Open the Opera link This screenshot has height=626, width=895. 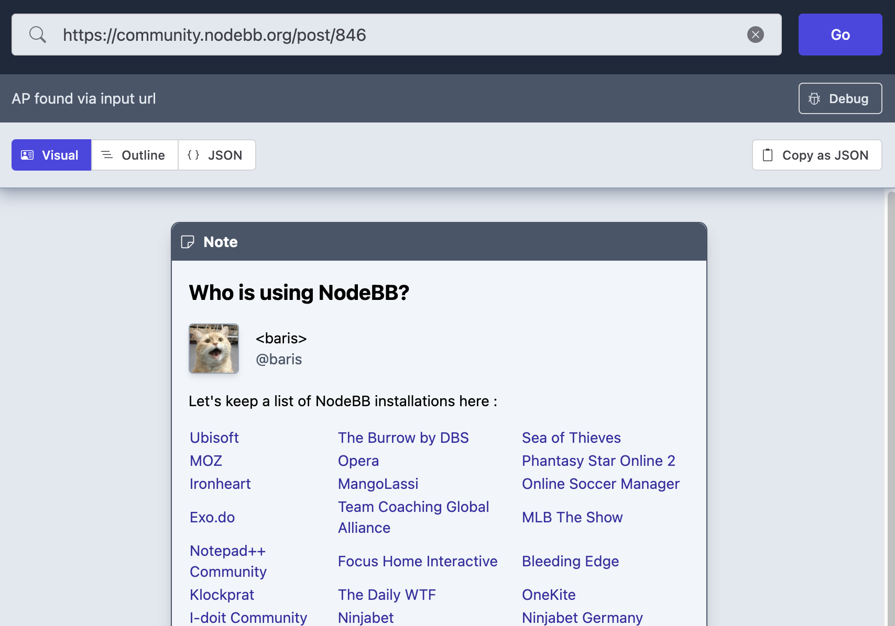point(358,461)
